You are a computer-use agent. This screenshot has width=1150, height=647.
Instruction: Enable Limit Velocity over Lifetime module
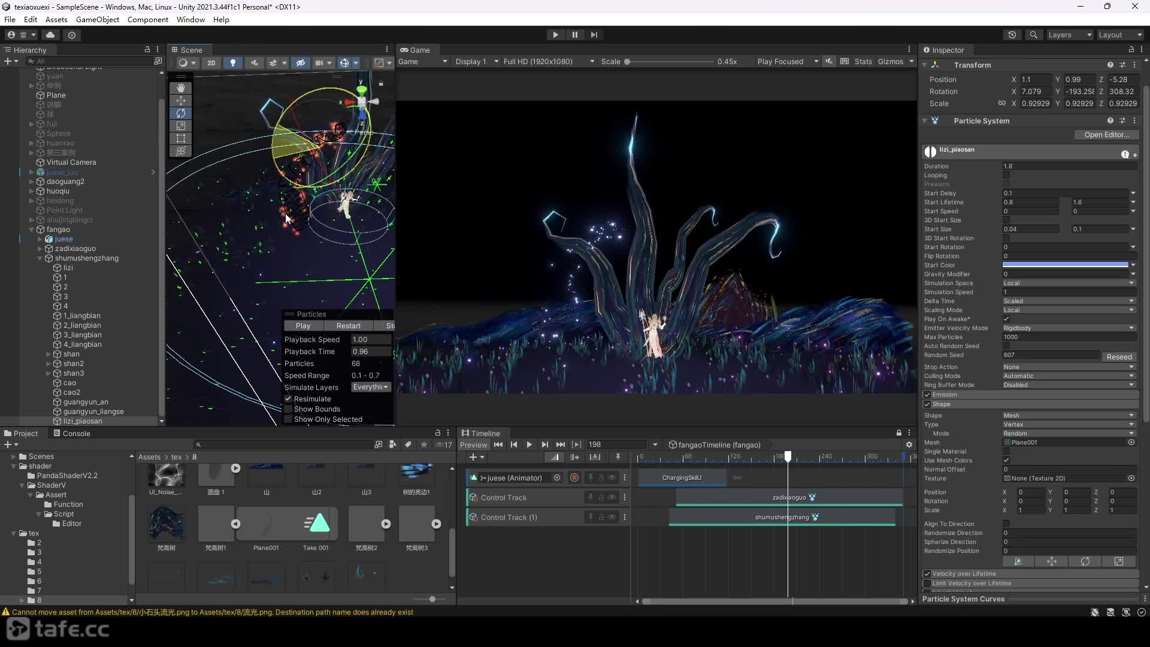click(927, 583)
